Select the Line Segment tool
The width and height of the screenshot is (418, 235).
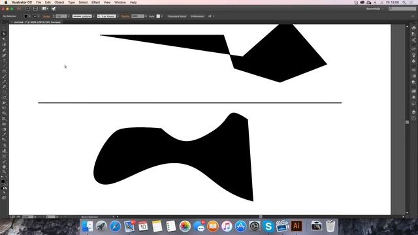coord(4,66)
